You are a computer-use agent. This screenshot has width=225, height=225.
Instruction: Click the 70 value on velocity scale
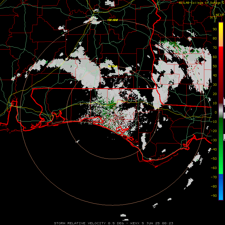[x=215, y=48]
